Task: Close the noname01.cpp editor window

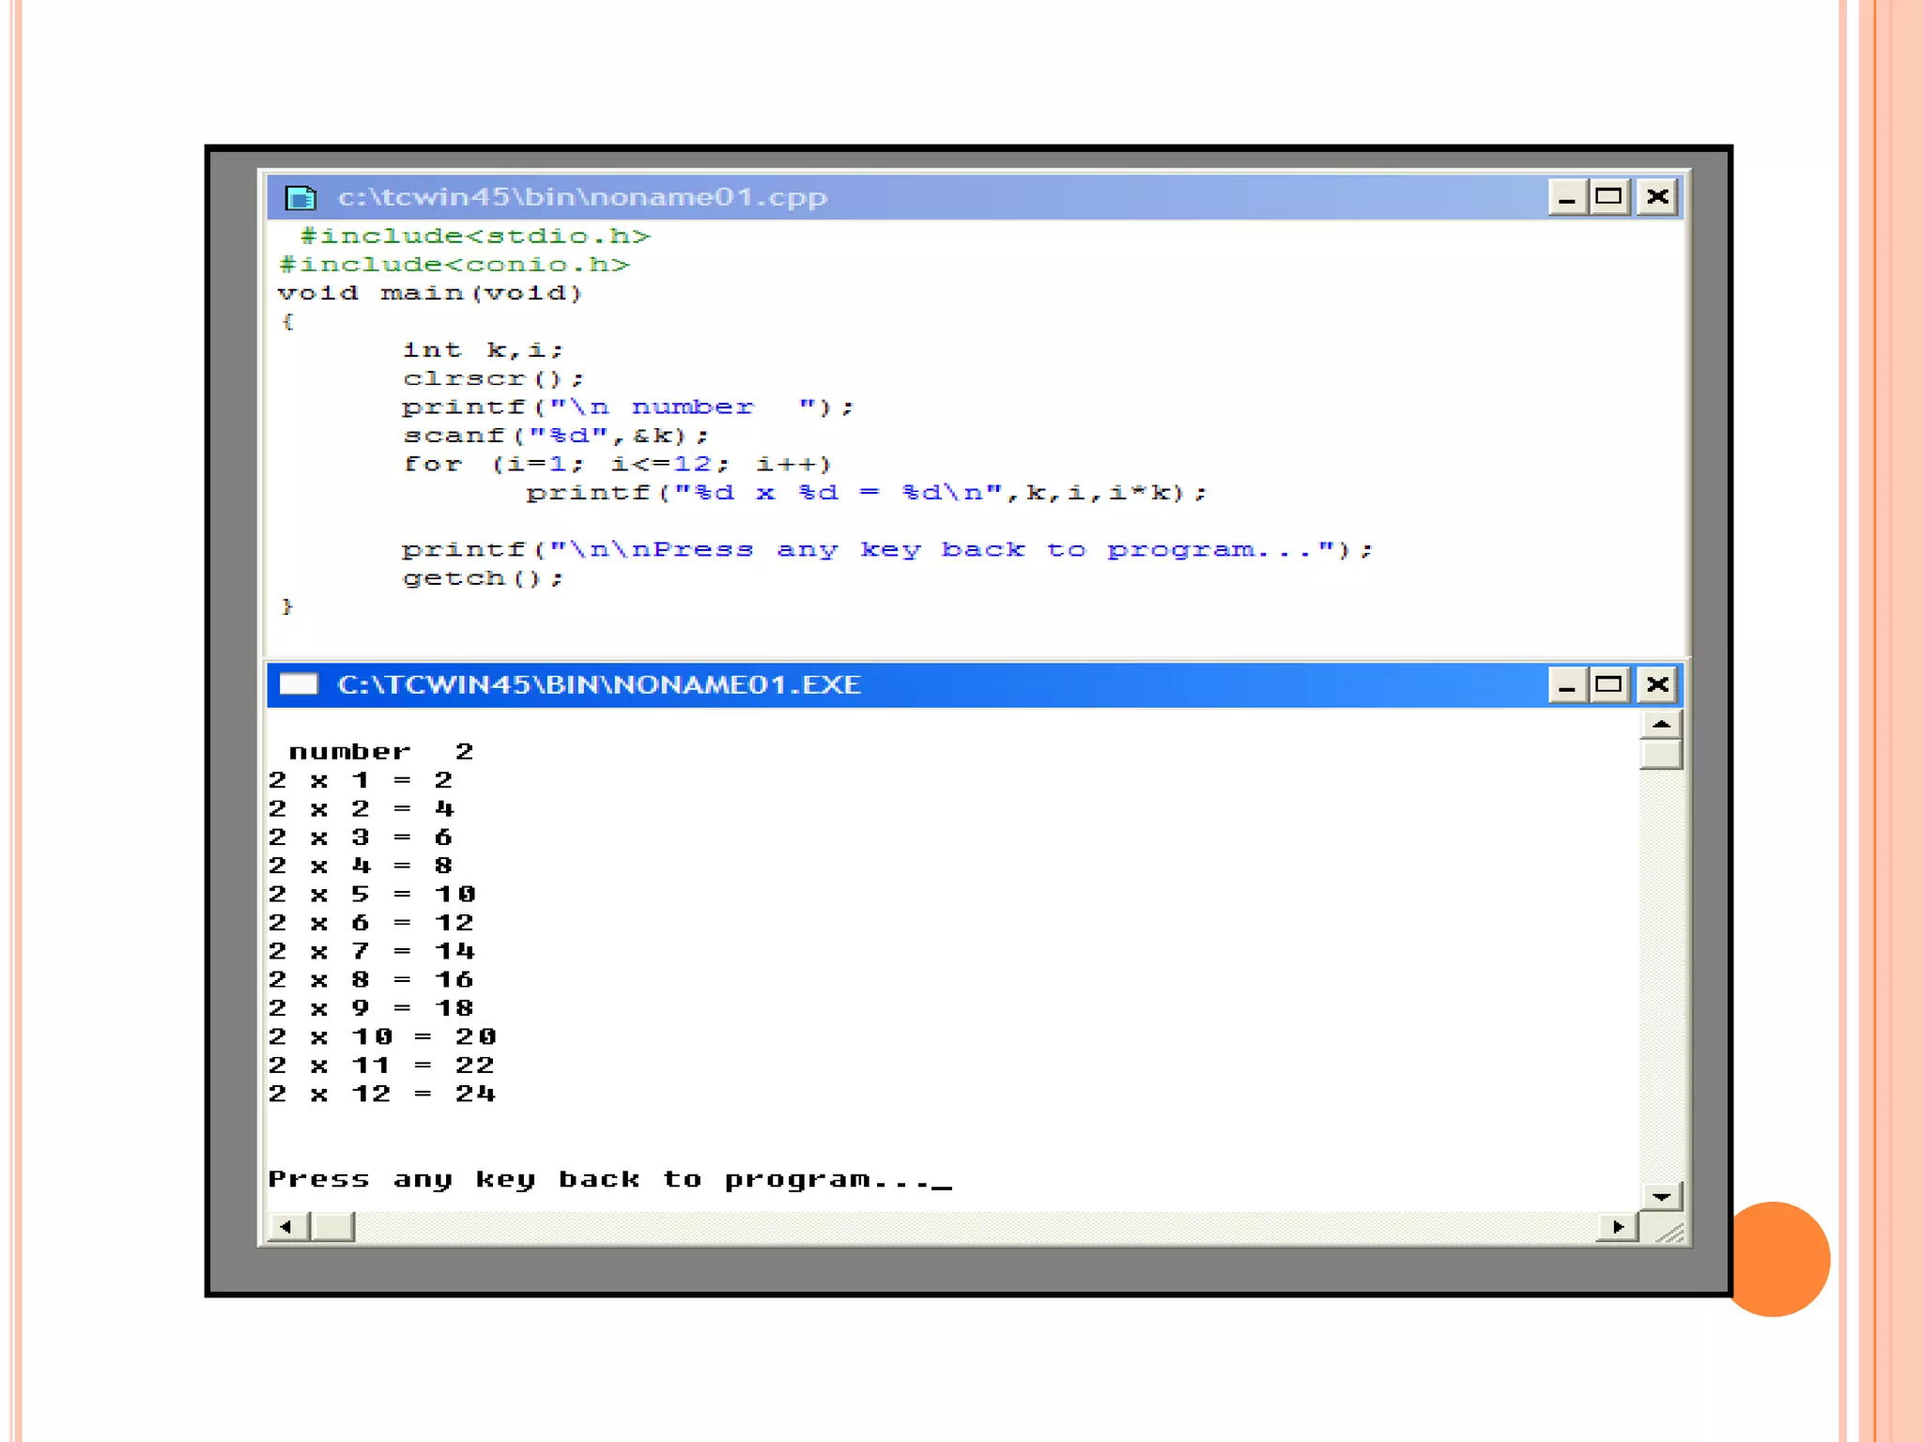Action: (1657, 197)
